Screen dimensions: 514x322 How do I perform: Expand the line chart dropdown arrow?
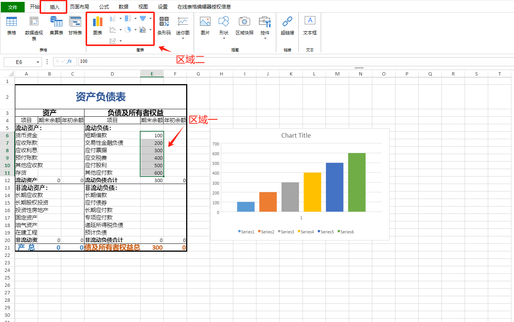click(x=120, y=30)
